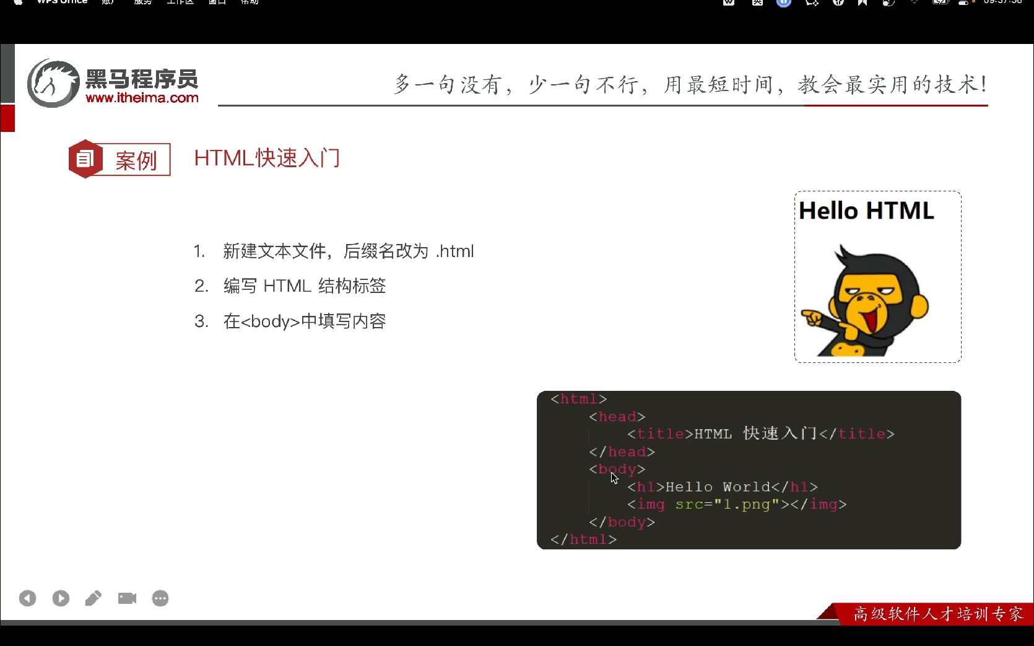Image resolution: width=1034 pixels, height=646 pixels.
Task: Click the bookmark-shaped tray icon
Action: 862,3
